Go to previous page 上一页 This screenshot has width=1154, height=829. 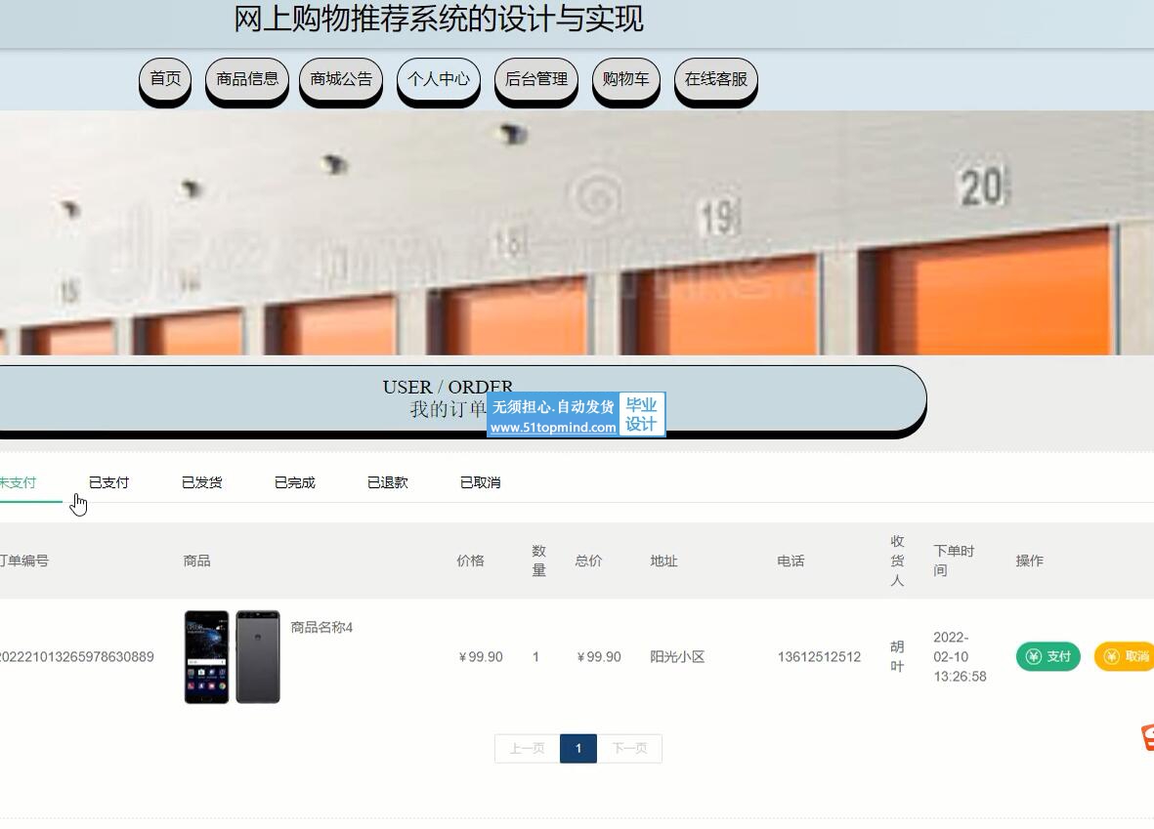[527, 748]
